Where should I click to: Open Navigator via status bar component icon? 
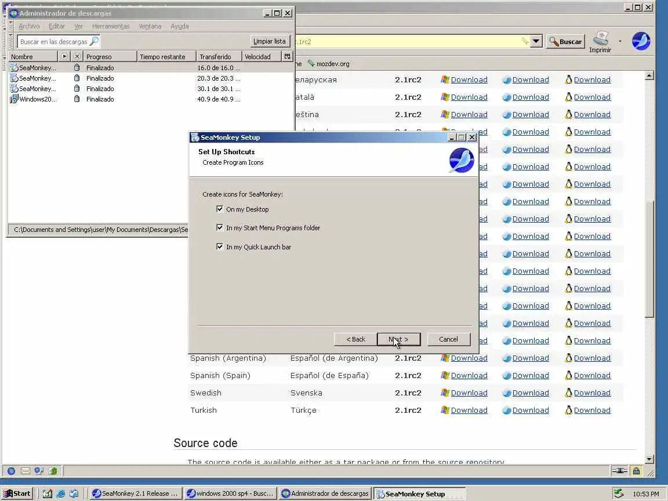[x=12, y=471]
